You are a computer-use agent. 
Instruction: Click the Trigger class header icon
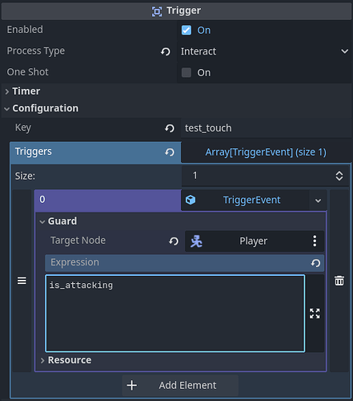[x=157, y=11]
